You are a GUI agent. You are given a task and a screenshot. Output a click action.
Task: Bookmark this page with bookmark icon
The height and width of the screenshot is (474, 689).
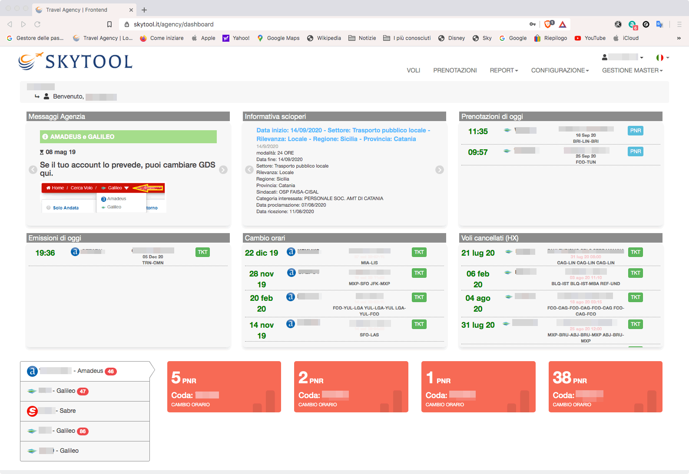coord(109,24)
